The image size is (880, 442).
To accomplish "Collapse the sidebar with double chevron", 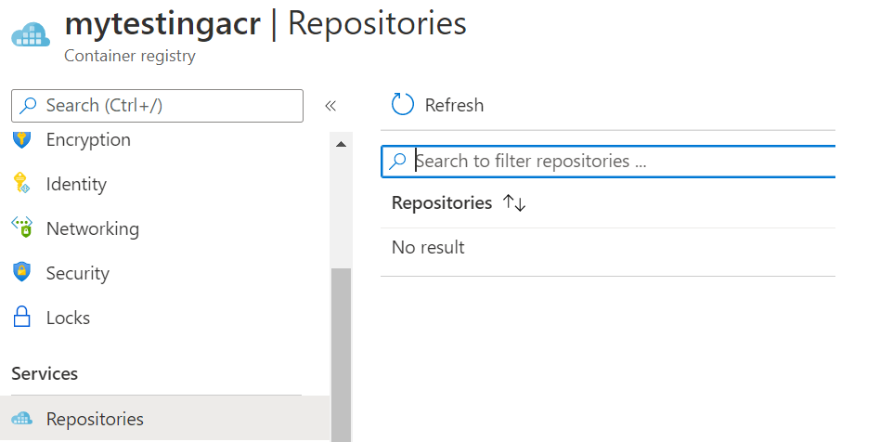I will pyautogui.click(x=330, y=106).
